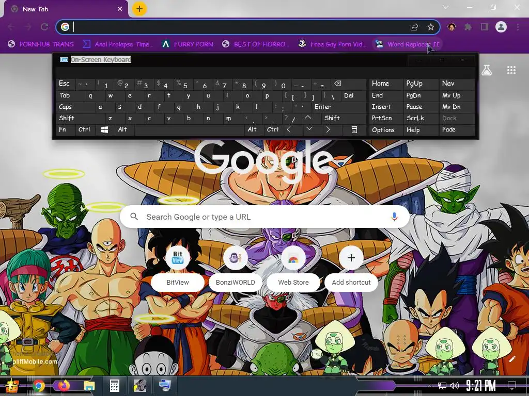The width and height of the screenshot is (529, 396).
Task: Click Options key on On-Screen Keyboard
Action: pyautogui.click(x=386, y=129)
